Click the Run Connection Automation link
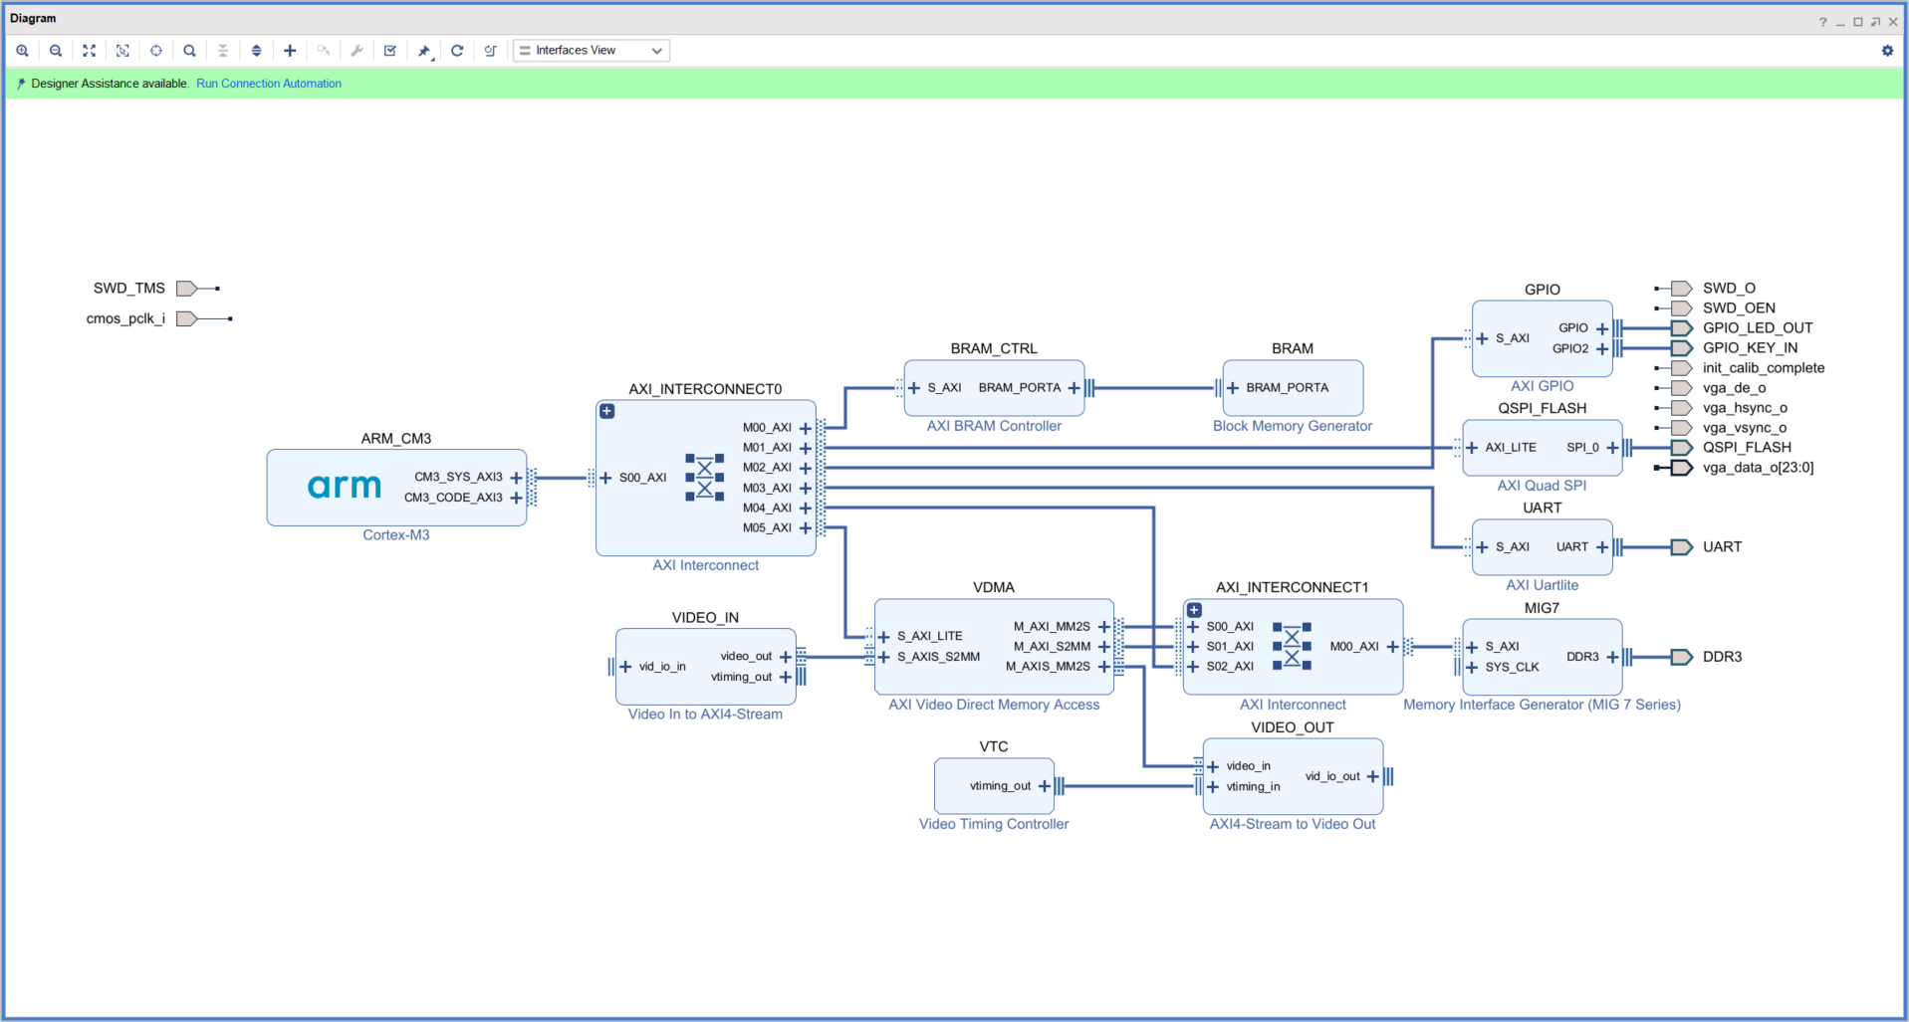 (x=268, y=84)
